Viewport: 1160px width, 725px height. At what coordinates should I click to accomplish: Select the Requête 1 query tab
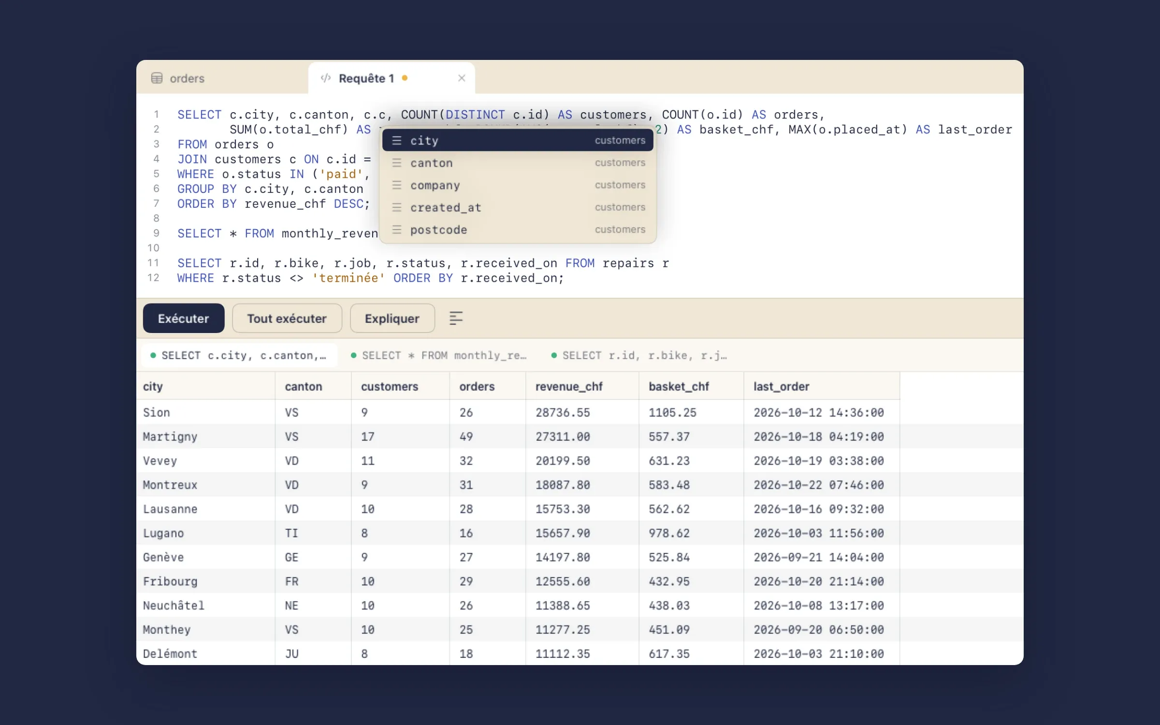(x=391, y=78)
